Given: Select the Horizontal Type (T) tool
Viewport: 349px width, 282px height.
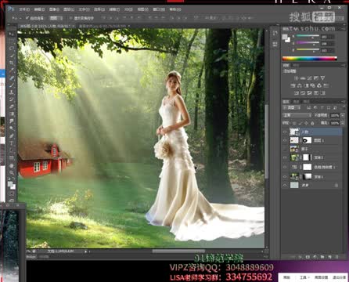Looking at the screenshot, I should [x=12, y=143].
